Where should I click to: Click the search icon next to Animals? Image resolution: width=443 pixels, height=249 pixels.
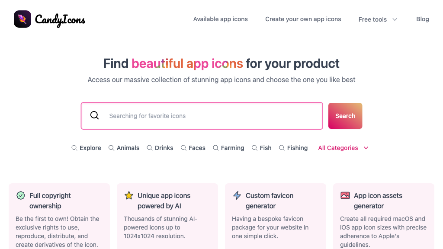coord(111,148)
